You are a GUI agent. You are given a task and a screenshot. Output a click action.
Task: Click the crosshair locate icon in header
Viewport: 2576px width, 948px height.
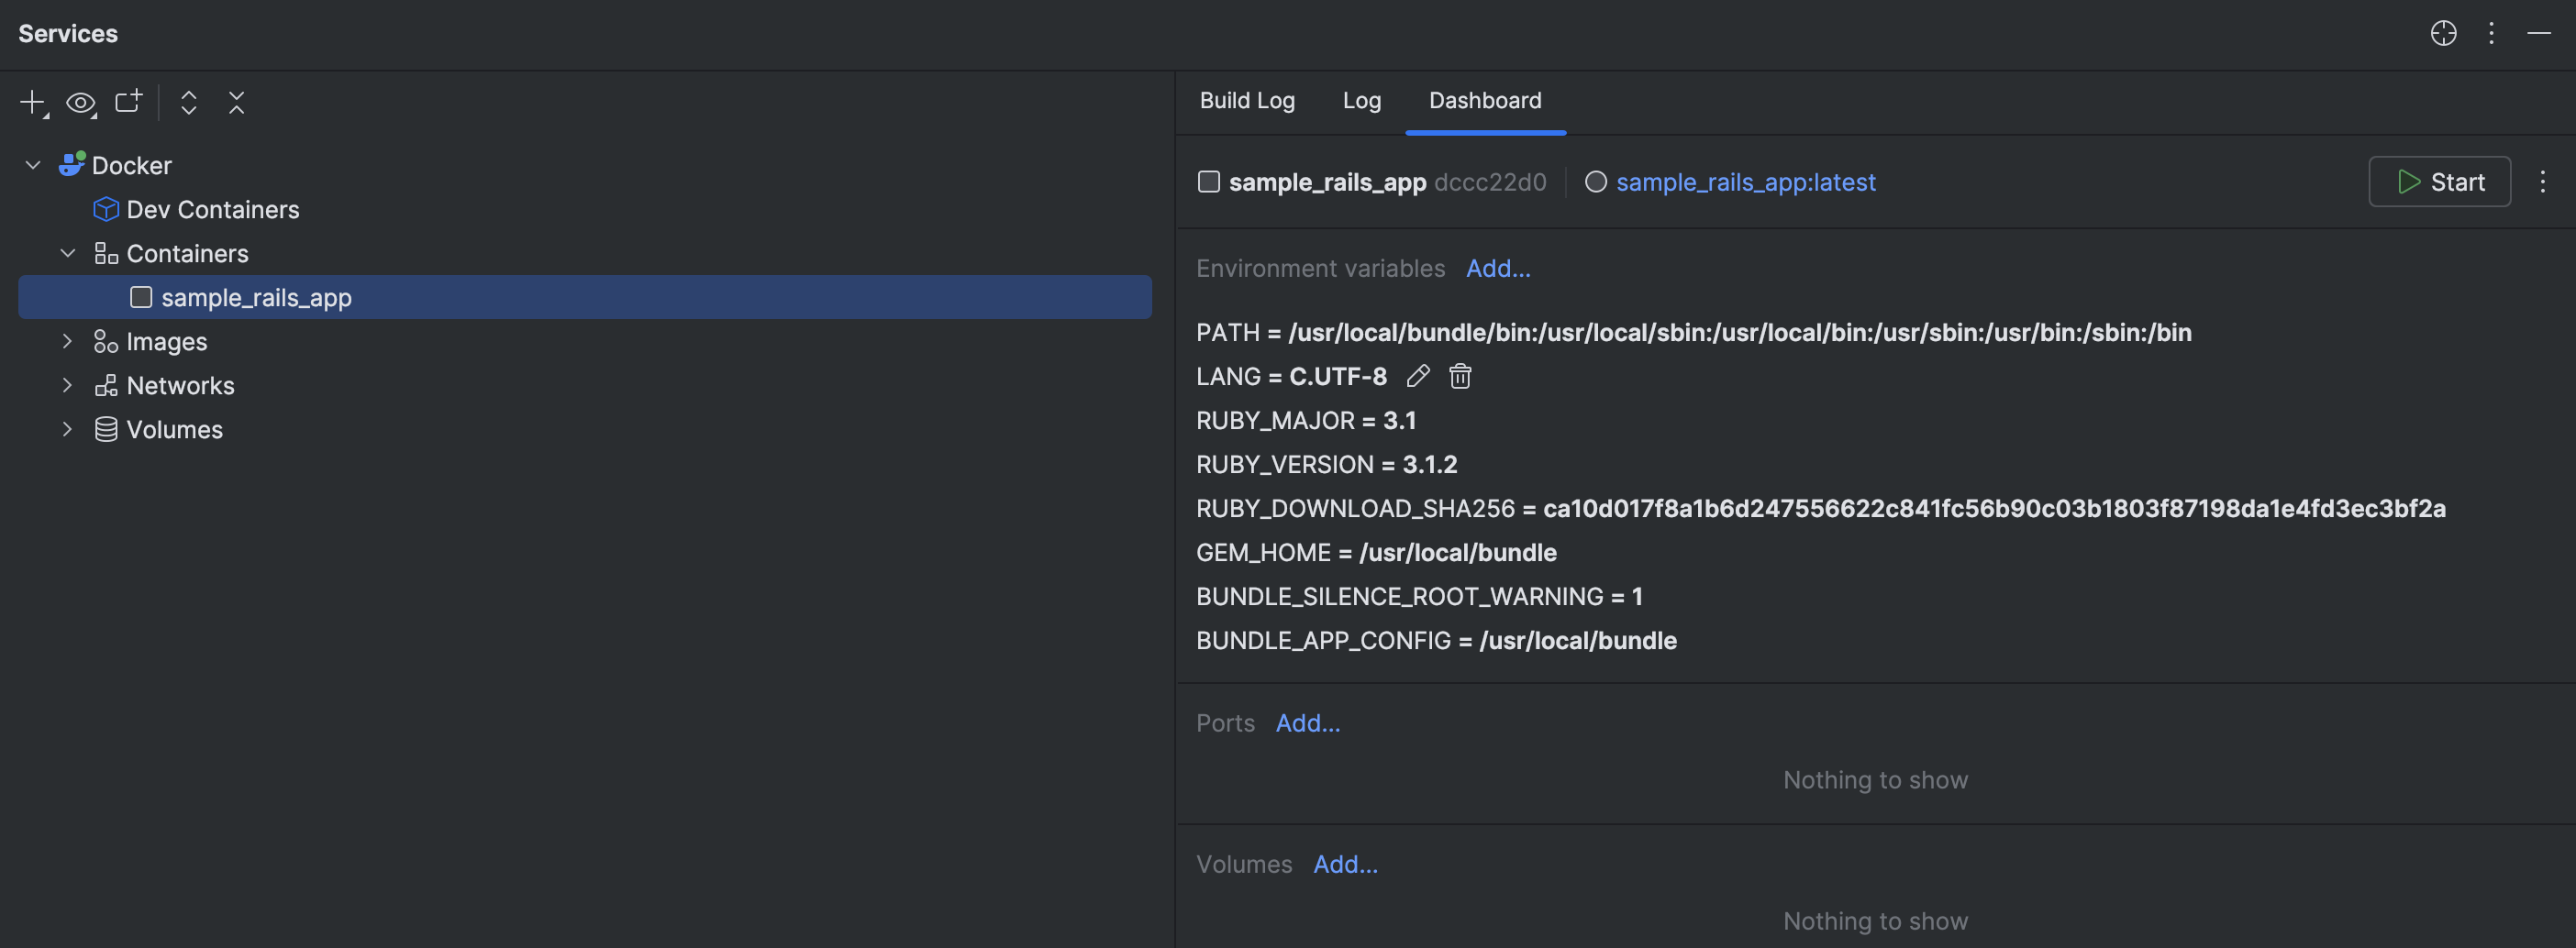(x=2443, y=33)
